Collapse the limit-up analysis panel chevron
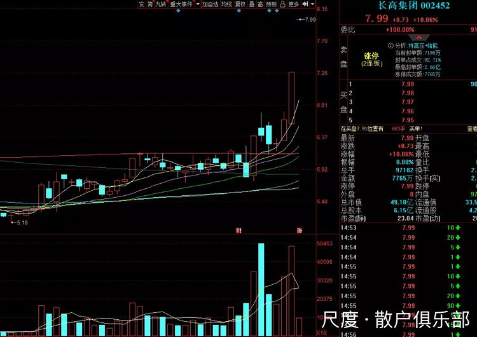The height and width of the screenshot is (337, 477). pos(419,38)
